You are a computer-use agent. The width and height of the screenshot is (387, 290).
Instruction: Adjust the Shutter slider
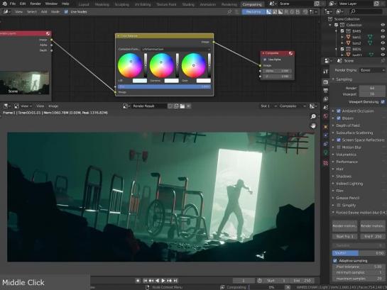pyautogui.click(x=359, y=253)
